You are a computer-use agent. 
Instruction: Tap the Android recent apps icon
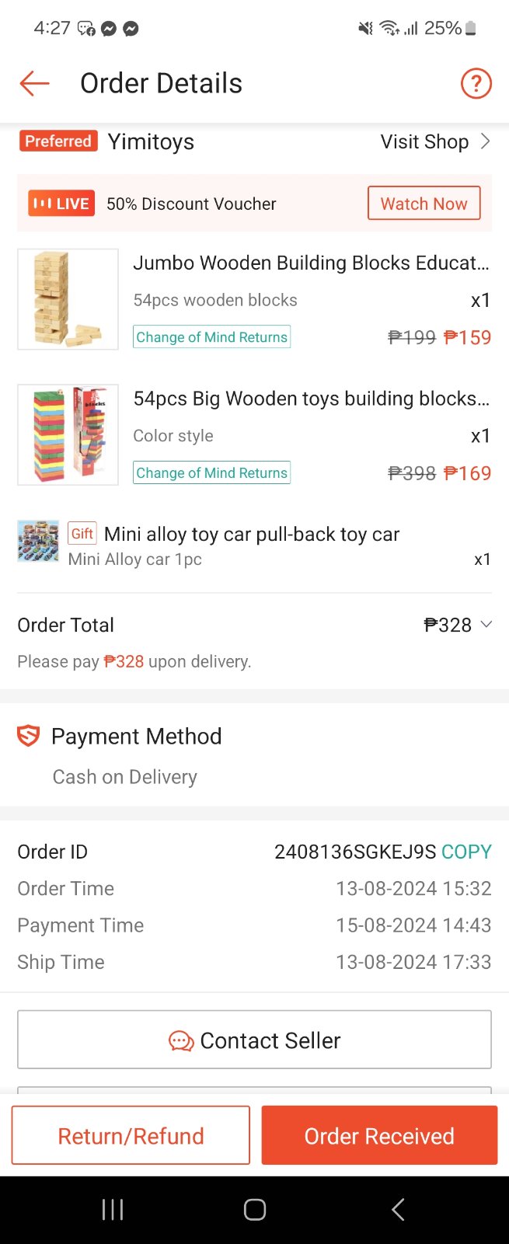point(113,1209)
